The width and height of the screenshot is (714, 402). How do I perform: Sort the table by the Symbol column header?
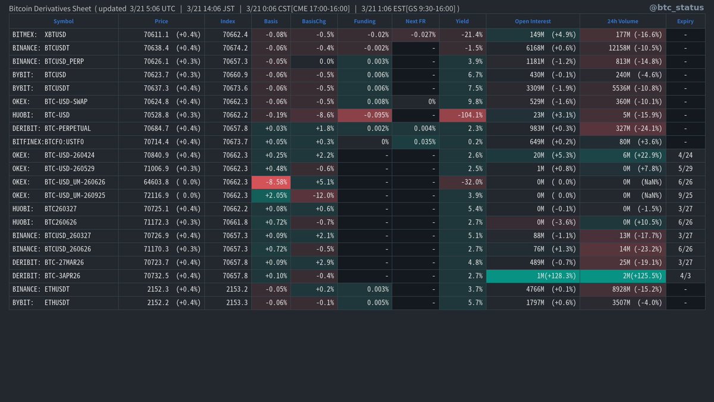click(x=63, y=21)
